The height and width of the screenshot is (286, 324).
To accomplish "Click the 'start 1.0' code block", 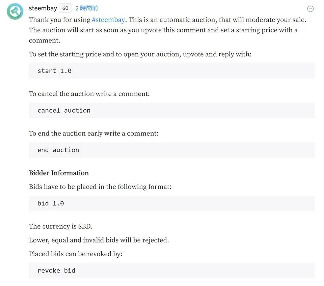I will 171,71.
